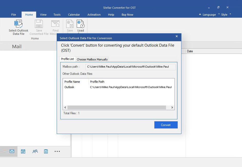Close the Select Outlook Data File dialog
This screenshot has height=167, width=242.
[177, 37]
